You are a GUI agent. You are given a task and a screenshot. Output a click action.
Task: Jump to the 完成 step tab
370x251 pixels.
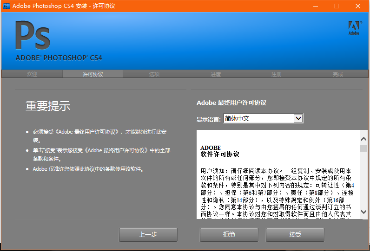point(338,74)
